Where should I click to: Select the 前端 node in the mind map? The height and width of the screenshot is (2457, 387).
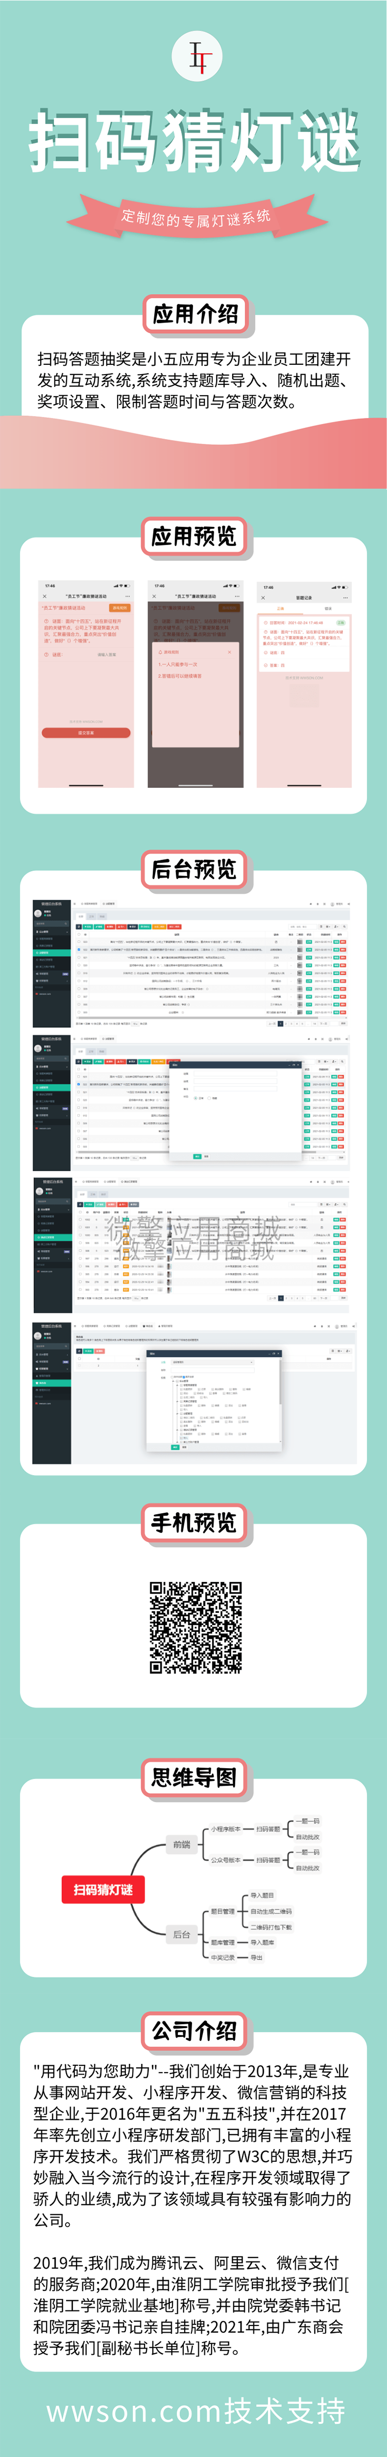click(181, 1845)
